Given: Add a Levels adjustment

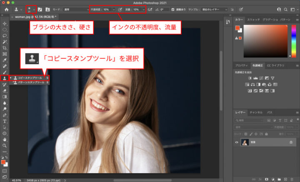Looking at the screenshot, I should pos(255,78).
